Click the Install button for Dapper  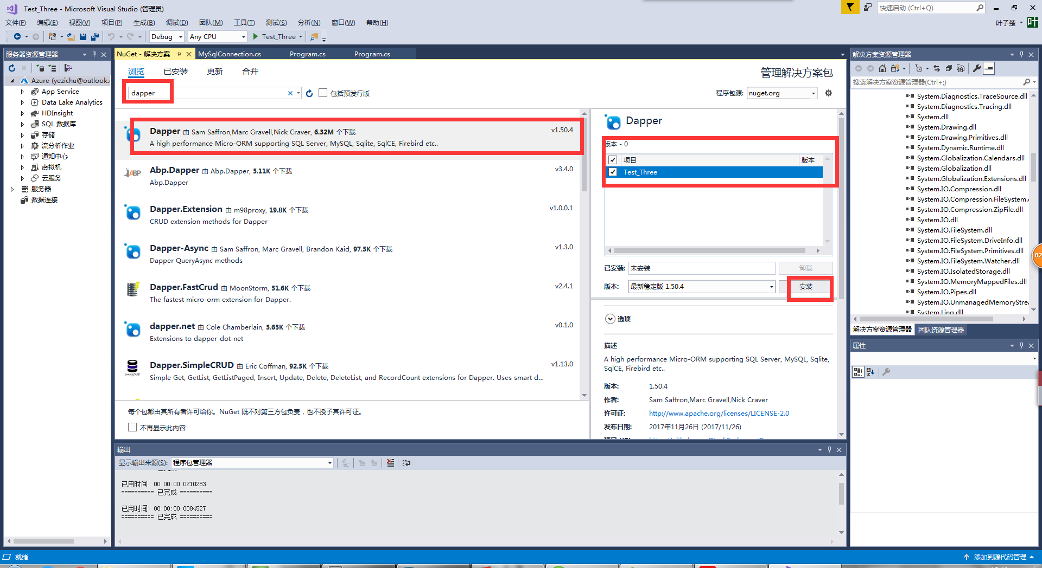[x=806, y=287]
